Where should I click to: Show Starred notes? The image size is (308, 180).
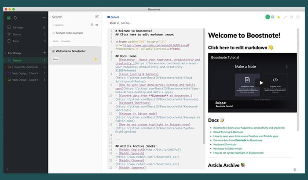point(26,34)
